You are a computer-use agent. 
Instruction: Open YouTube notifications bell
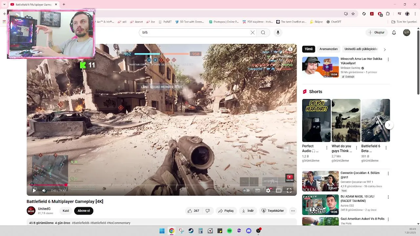[394, 32]
